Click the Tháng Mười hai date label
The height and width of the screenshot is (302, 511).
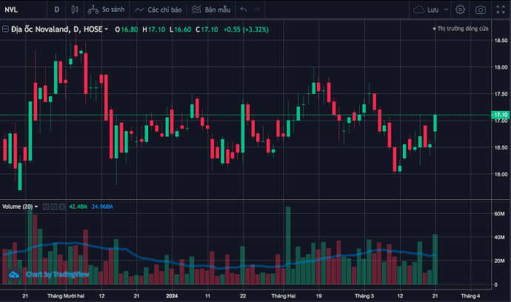click(x=66, y=296)
